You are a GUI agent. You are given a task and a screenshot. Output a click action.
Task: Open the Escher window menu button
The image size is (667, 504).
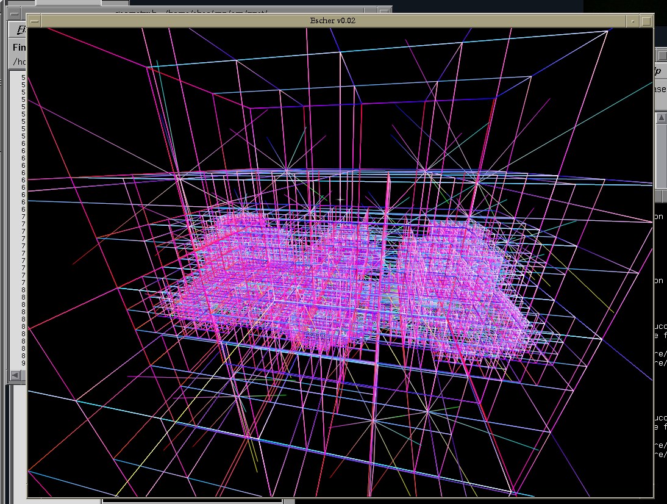pyautogui.click(x=35, y=21)
